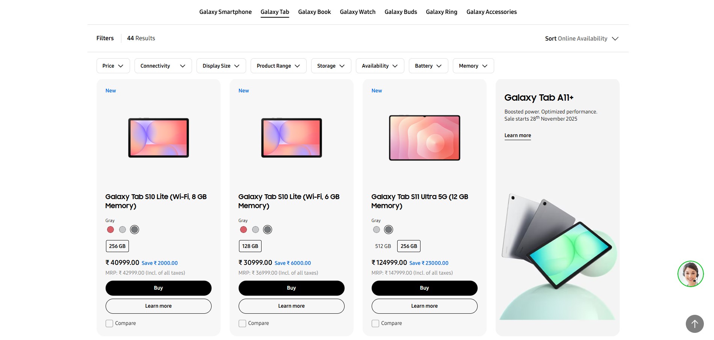Switch to the Galaxy Watch tab
The image size is (714, 340).
357,12
